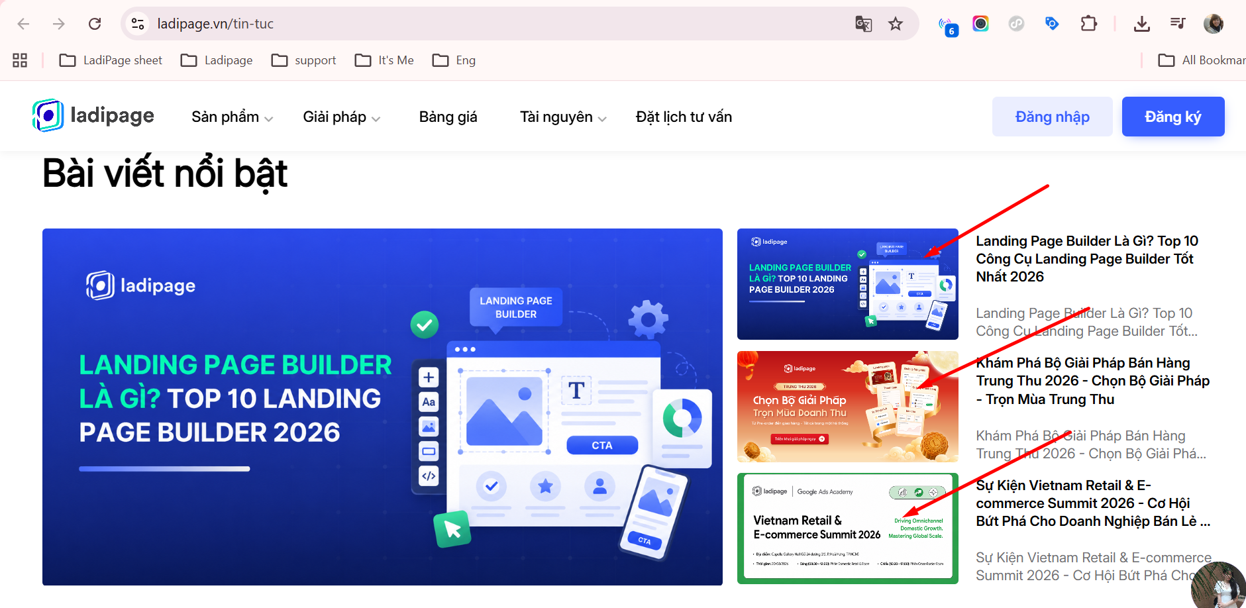Expand the Sản phẩm menu
This screenshot has height=608, width=1246.
pos(232,117)
